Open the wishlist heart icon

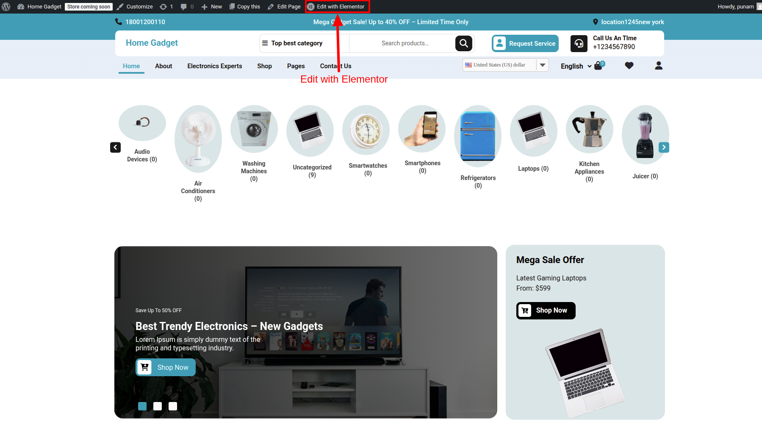pos(629,66)
